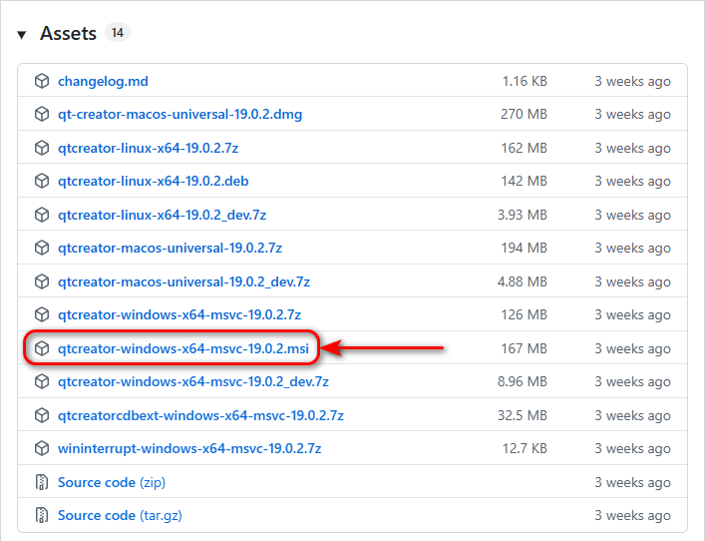Download qtcreatorcdbext-windows-x64-msvc-19.0.2.7z
Image resolution: width=705 pixels, height=541 pixels.
pyautogui.click(x=200, y=415)
